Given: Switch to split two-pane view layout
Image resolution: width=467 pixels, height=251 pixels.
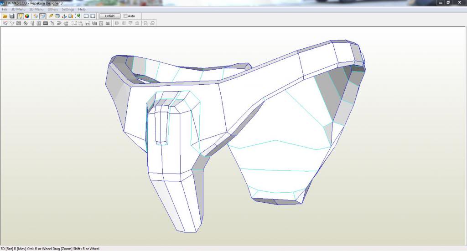Looking at the screenshot, I should (86, 16).
